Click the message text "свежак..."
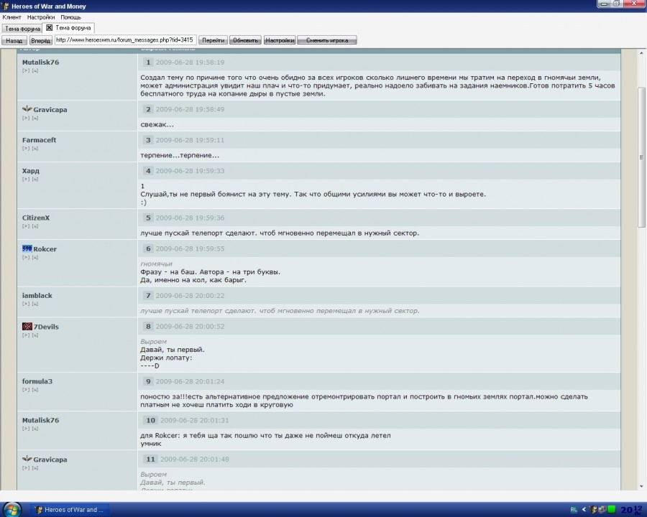Screen dimensions: 647x517 click(x=157, y=124)
